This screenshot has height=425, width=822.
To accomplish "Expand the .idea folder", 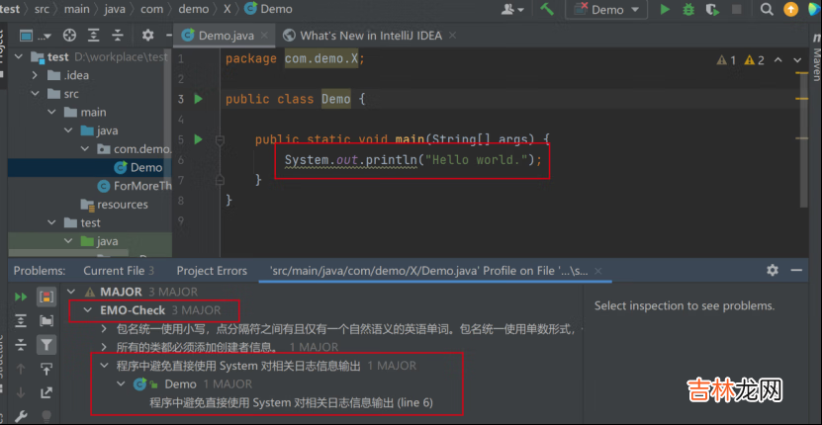I will point(35,75).
